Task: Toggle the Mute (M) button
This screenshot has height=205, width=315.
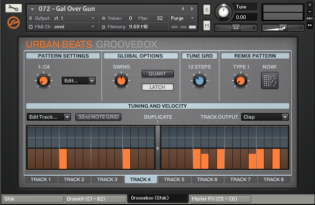Action: coord(207,25)
